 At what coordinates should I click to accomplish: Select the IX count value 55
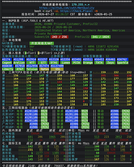pyautogui.click(x=36, y=56)
